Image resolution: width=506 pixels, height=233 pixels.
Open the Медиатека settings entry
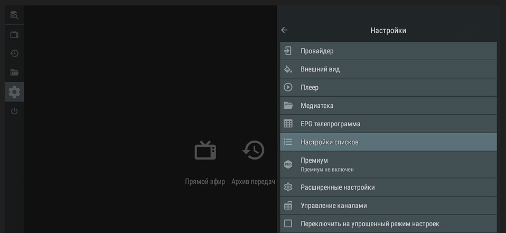point(388,106)
